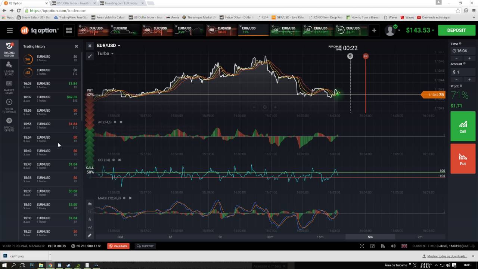Open the Market News sidebar panel
The width and height of the screenshot is (478, 269).
9,87
